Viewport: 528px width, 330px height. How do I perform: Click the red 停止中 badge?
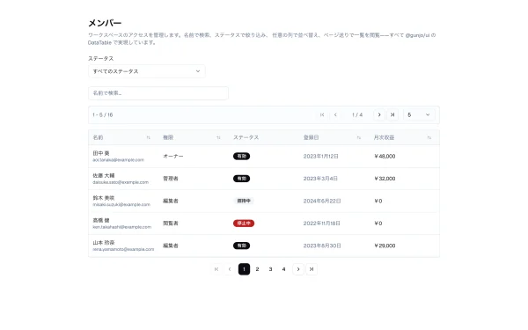coord(244,224)
